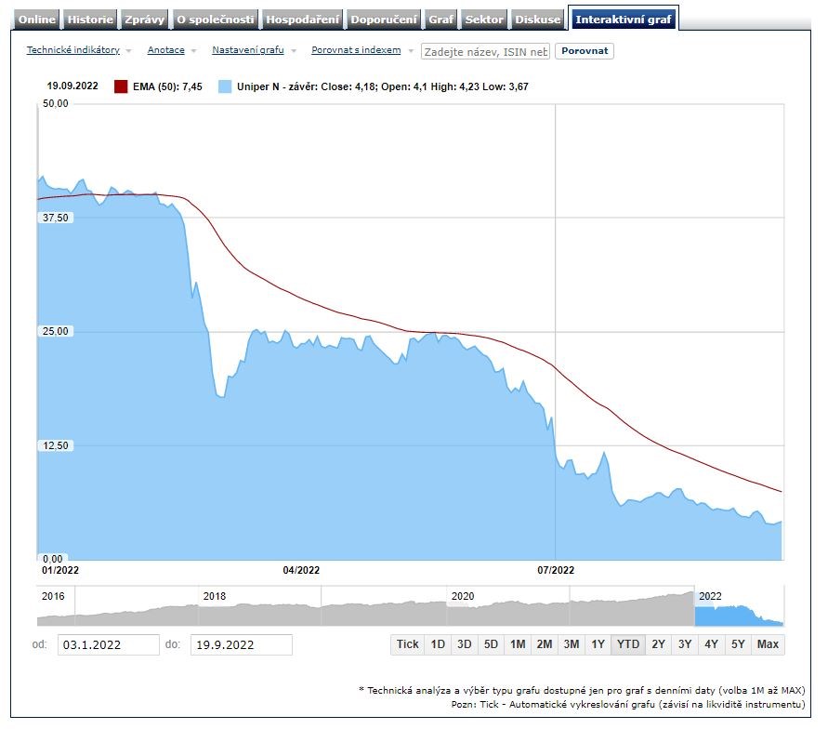The height and width of the screenshot is (729, 828).
Task: Select the Tick time range
Action: 407,644
